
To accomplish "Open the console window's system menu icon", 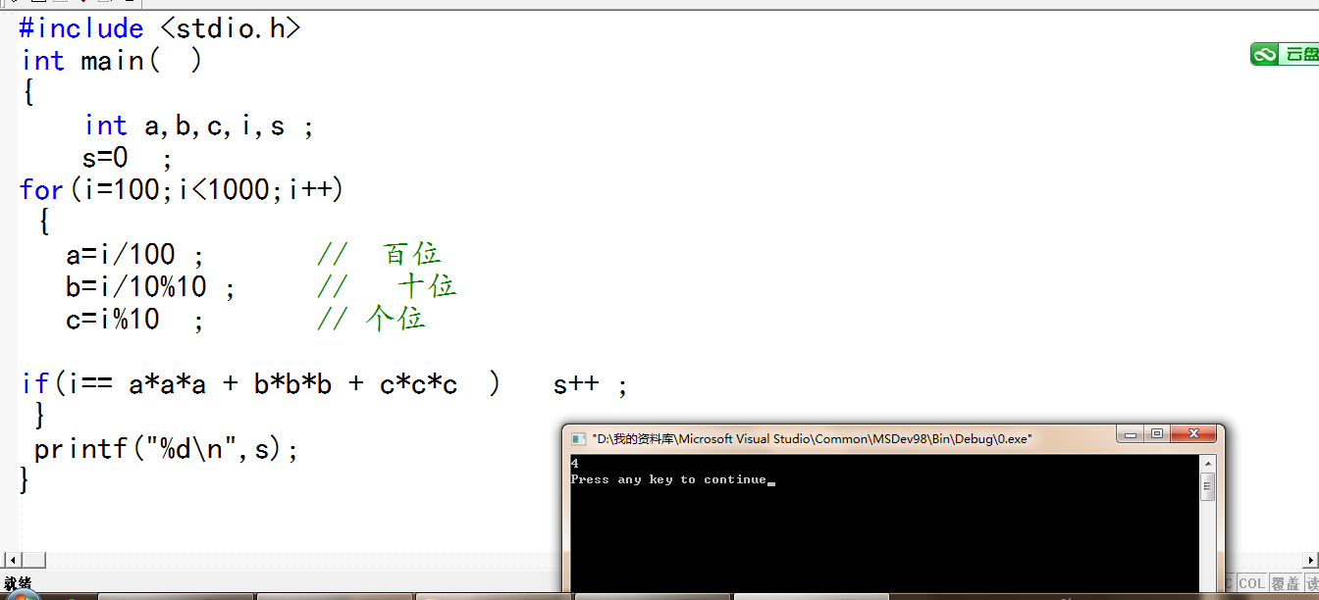I will click(578, 438).
